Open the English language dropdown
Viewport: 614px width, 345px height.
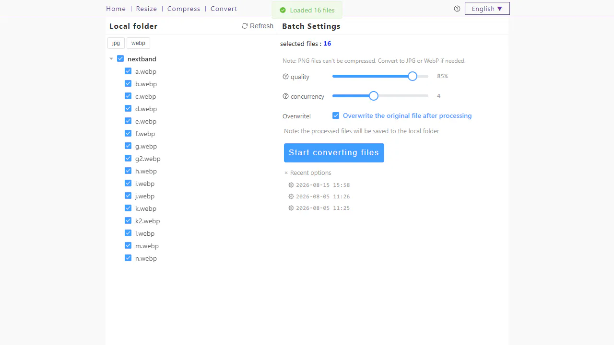487,9
